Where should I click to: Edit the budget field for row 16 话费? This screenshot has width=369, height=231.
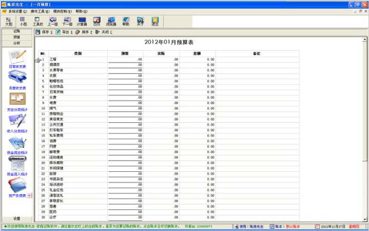point(125,141)
